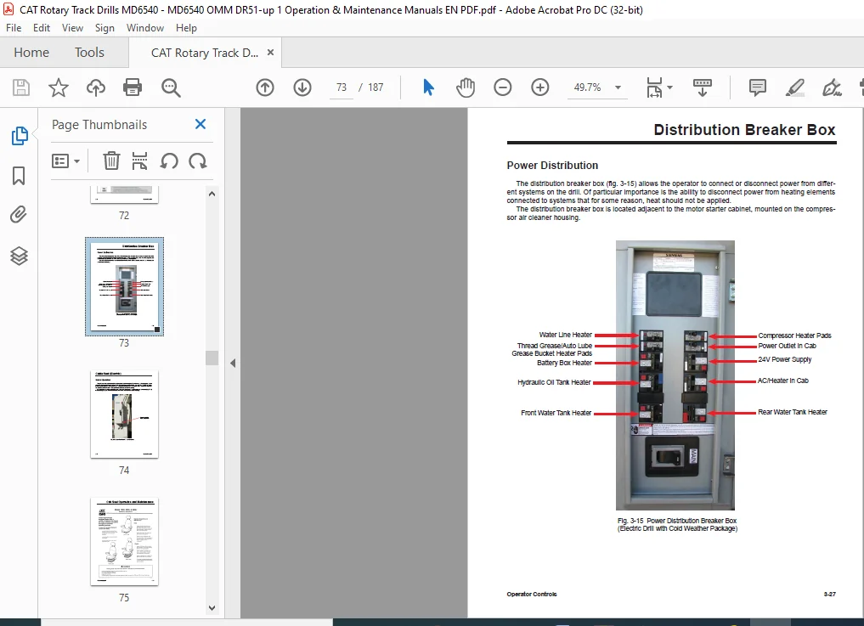864x626 pixels.
Task: Open the zoom percentage dropdown
Action: tap(618, 87)
